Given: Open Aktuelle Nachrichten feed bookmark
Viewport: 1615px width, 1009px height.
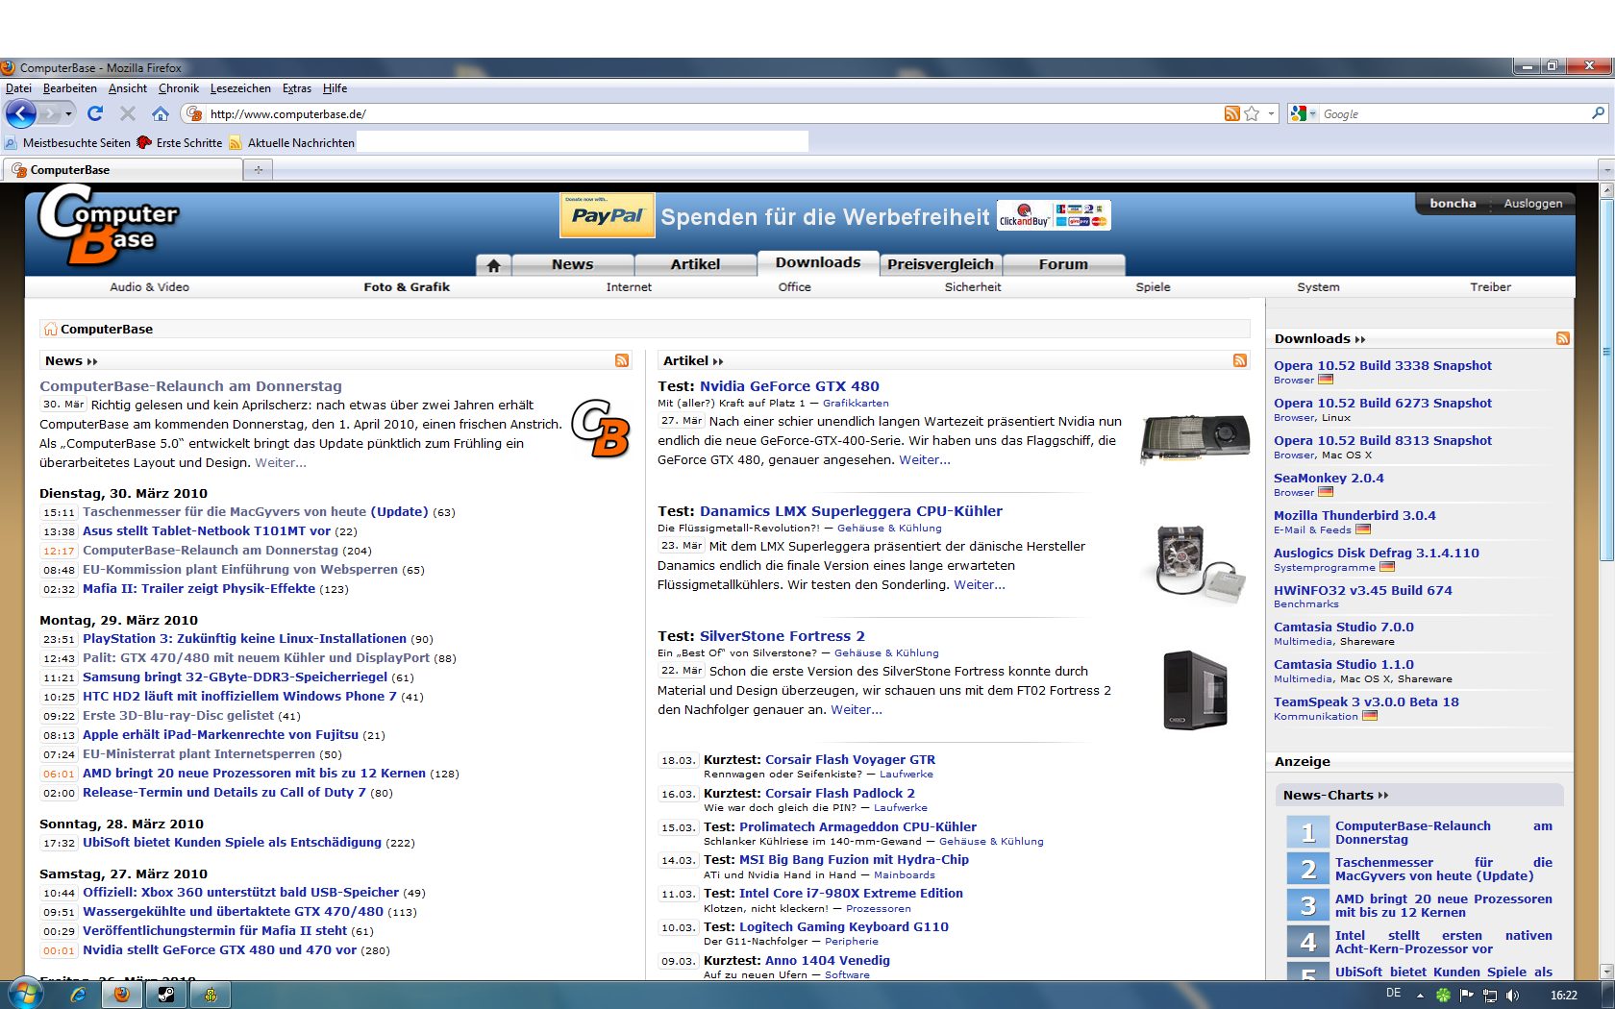Looking at the screenshot, I should click(x=291, y=143).
